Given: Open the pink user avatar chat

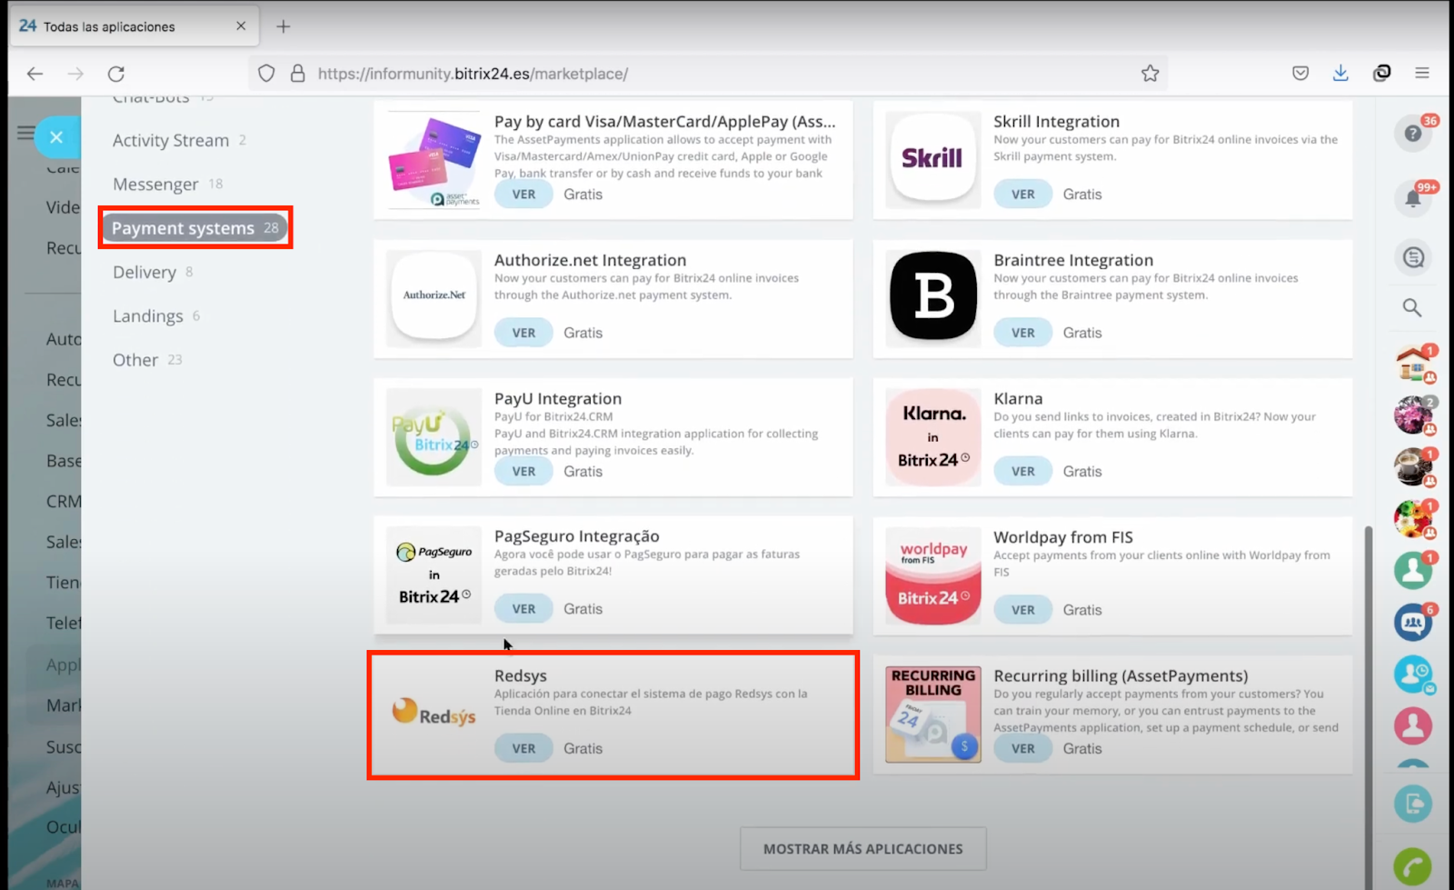Looking at the screenshot, I should coord(1413,725).
